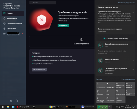Switch to Opera window in taskbar

24,107
